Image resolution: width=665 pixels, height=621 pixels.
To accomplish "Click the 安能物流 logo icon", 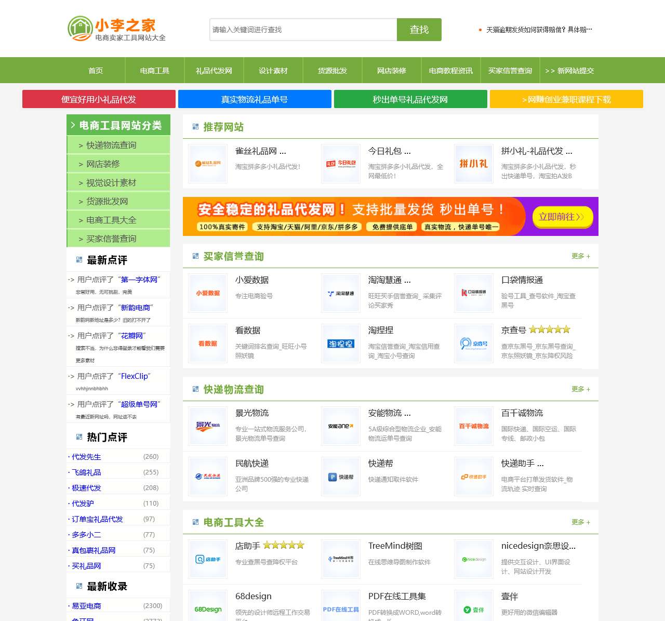I will (x=340, y=426).
